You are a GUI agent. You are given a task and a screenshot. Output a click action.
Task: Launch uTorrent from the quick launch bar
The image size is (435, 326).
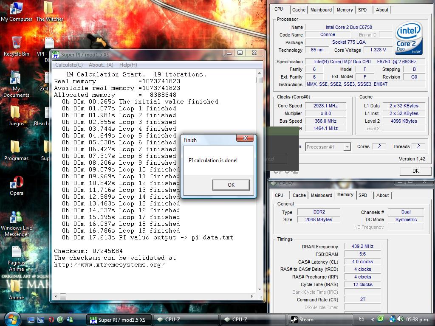point(60,320)
